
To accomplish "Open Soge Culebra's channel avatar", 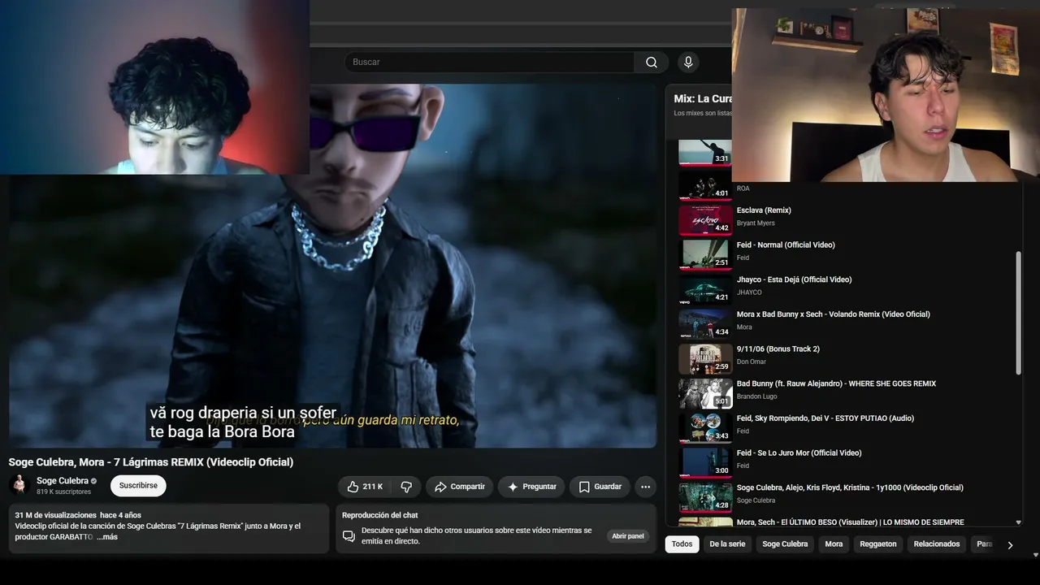I will pyautogui.click(x=19, y=486).
